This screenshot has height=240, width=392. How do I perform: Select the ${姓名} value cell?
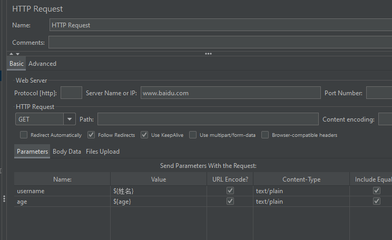pos(158,191)
